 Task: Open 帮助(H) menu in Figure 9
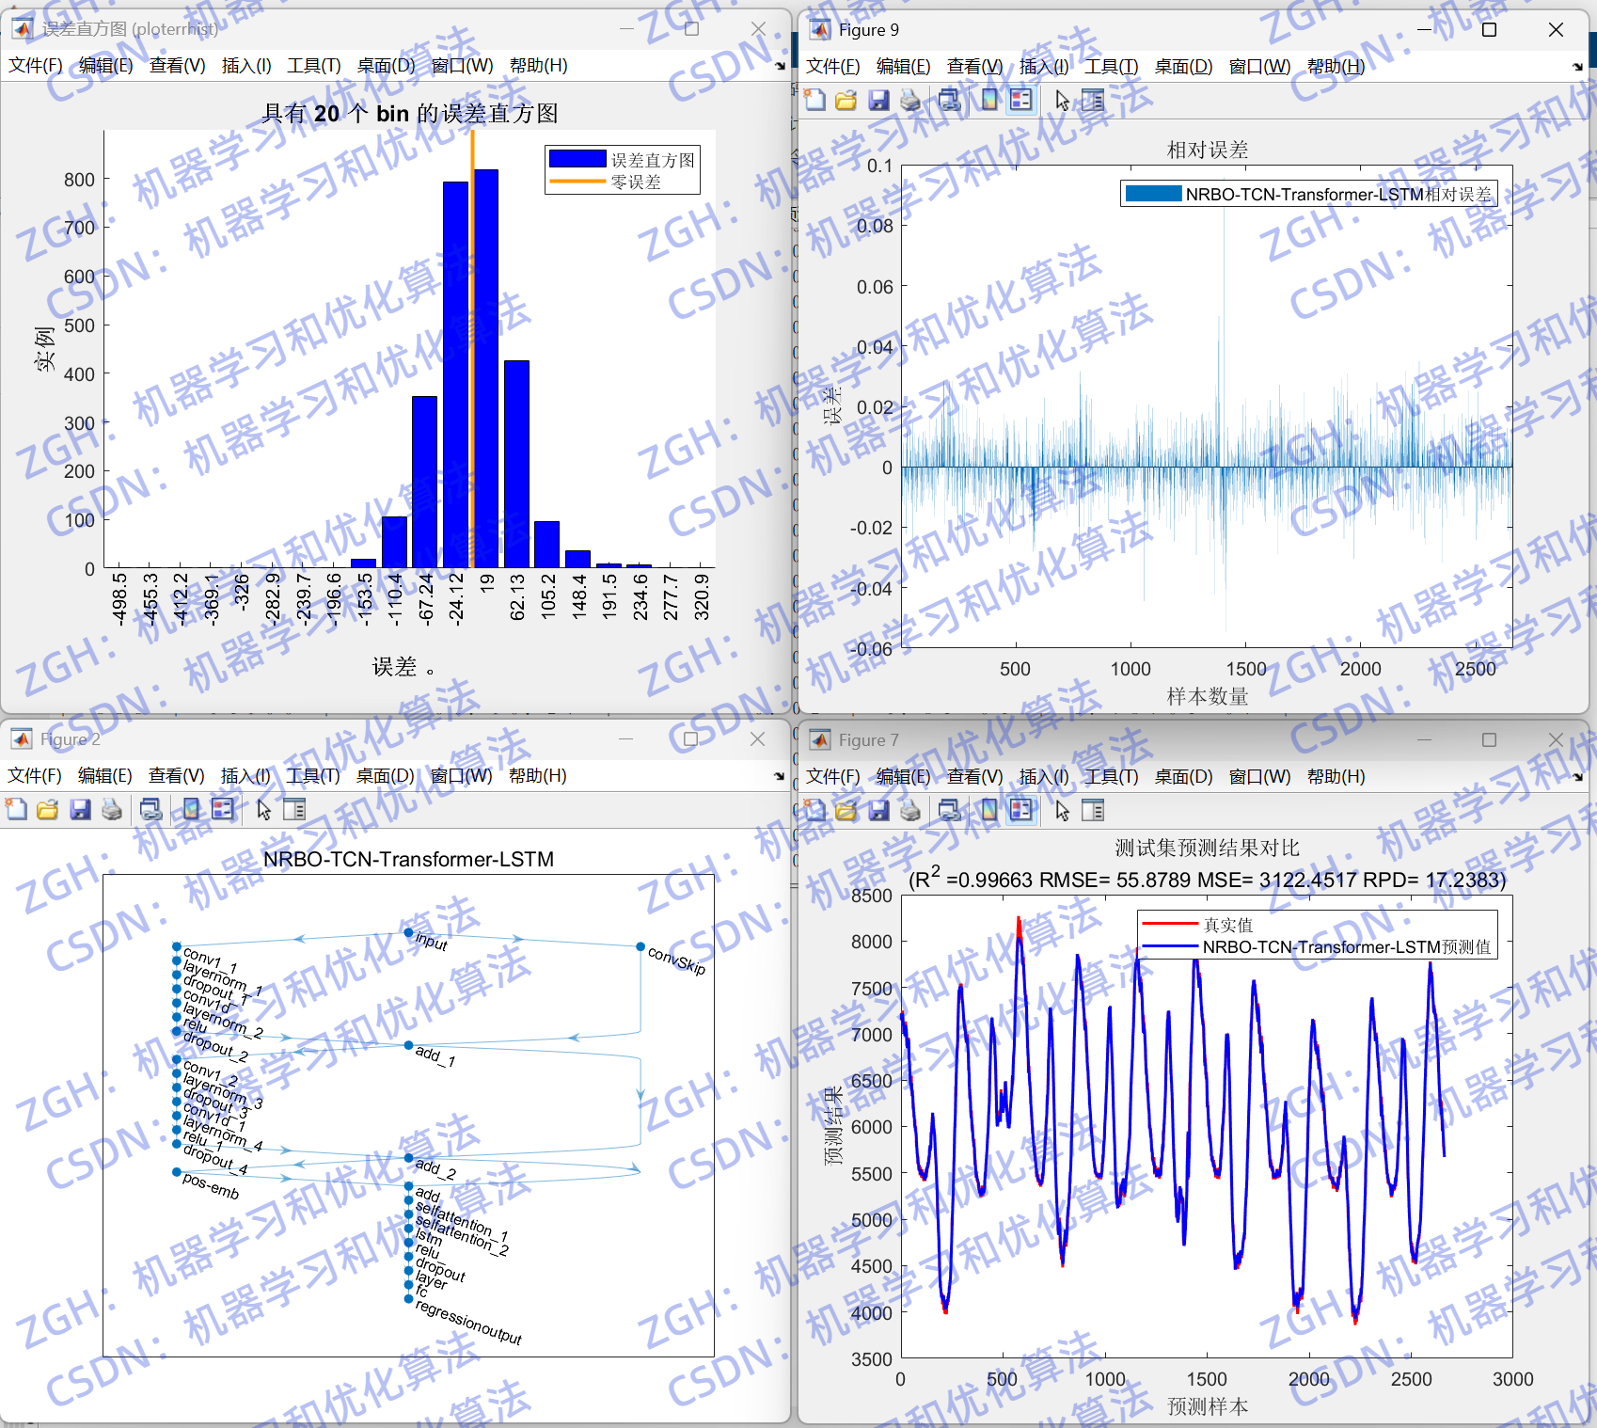point(1336,66)
